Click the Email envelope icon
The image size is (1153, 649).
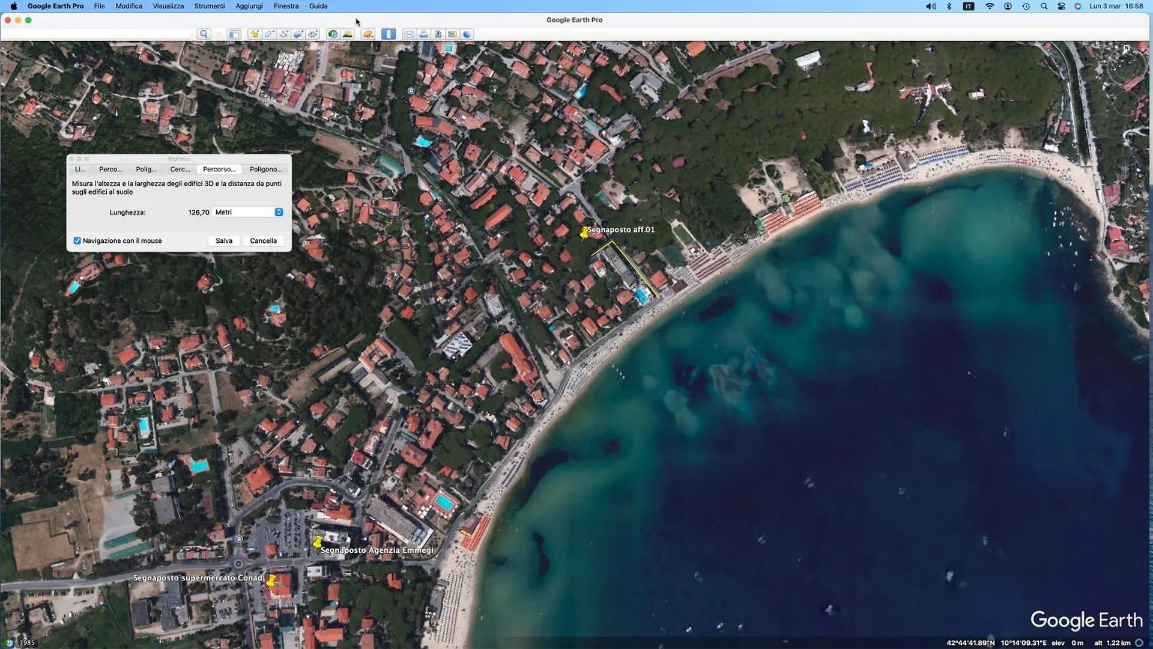409,34
